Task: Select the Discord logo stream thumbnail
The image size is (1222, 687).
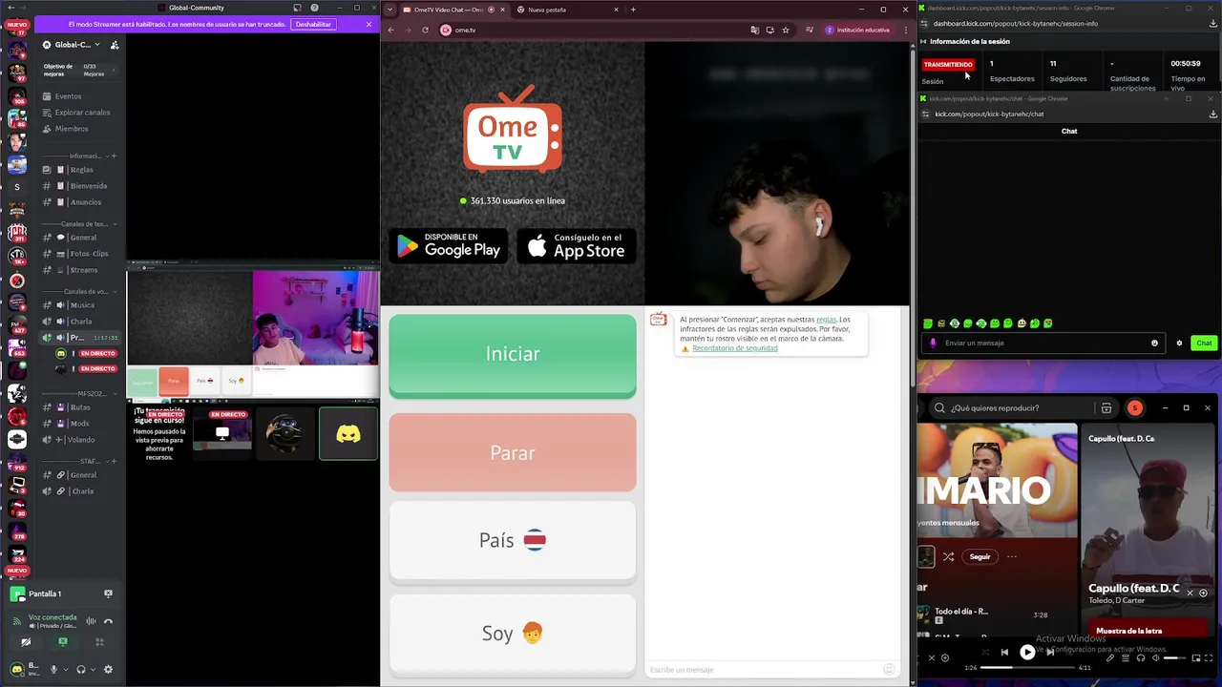Action: pos(348,434)
